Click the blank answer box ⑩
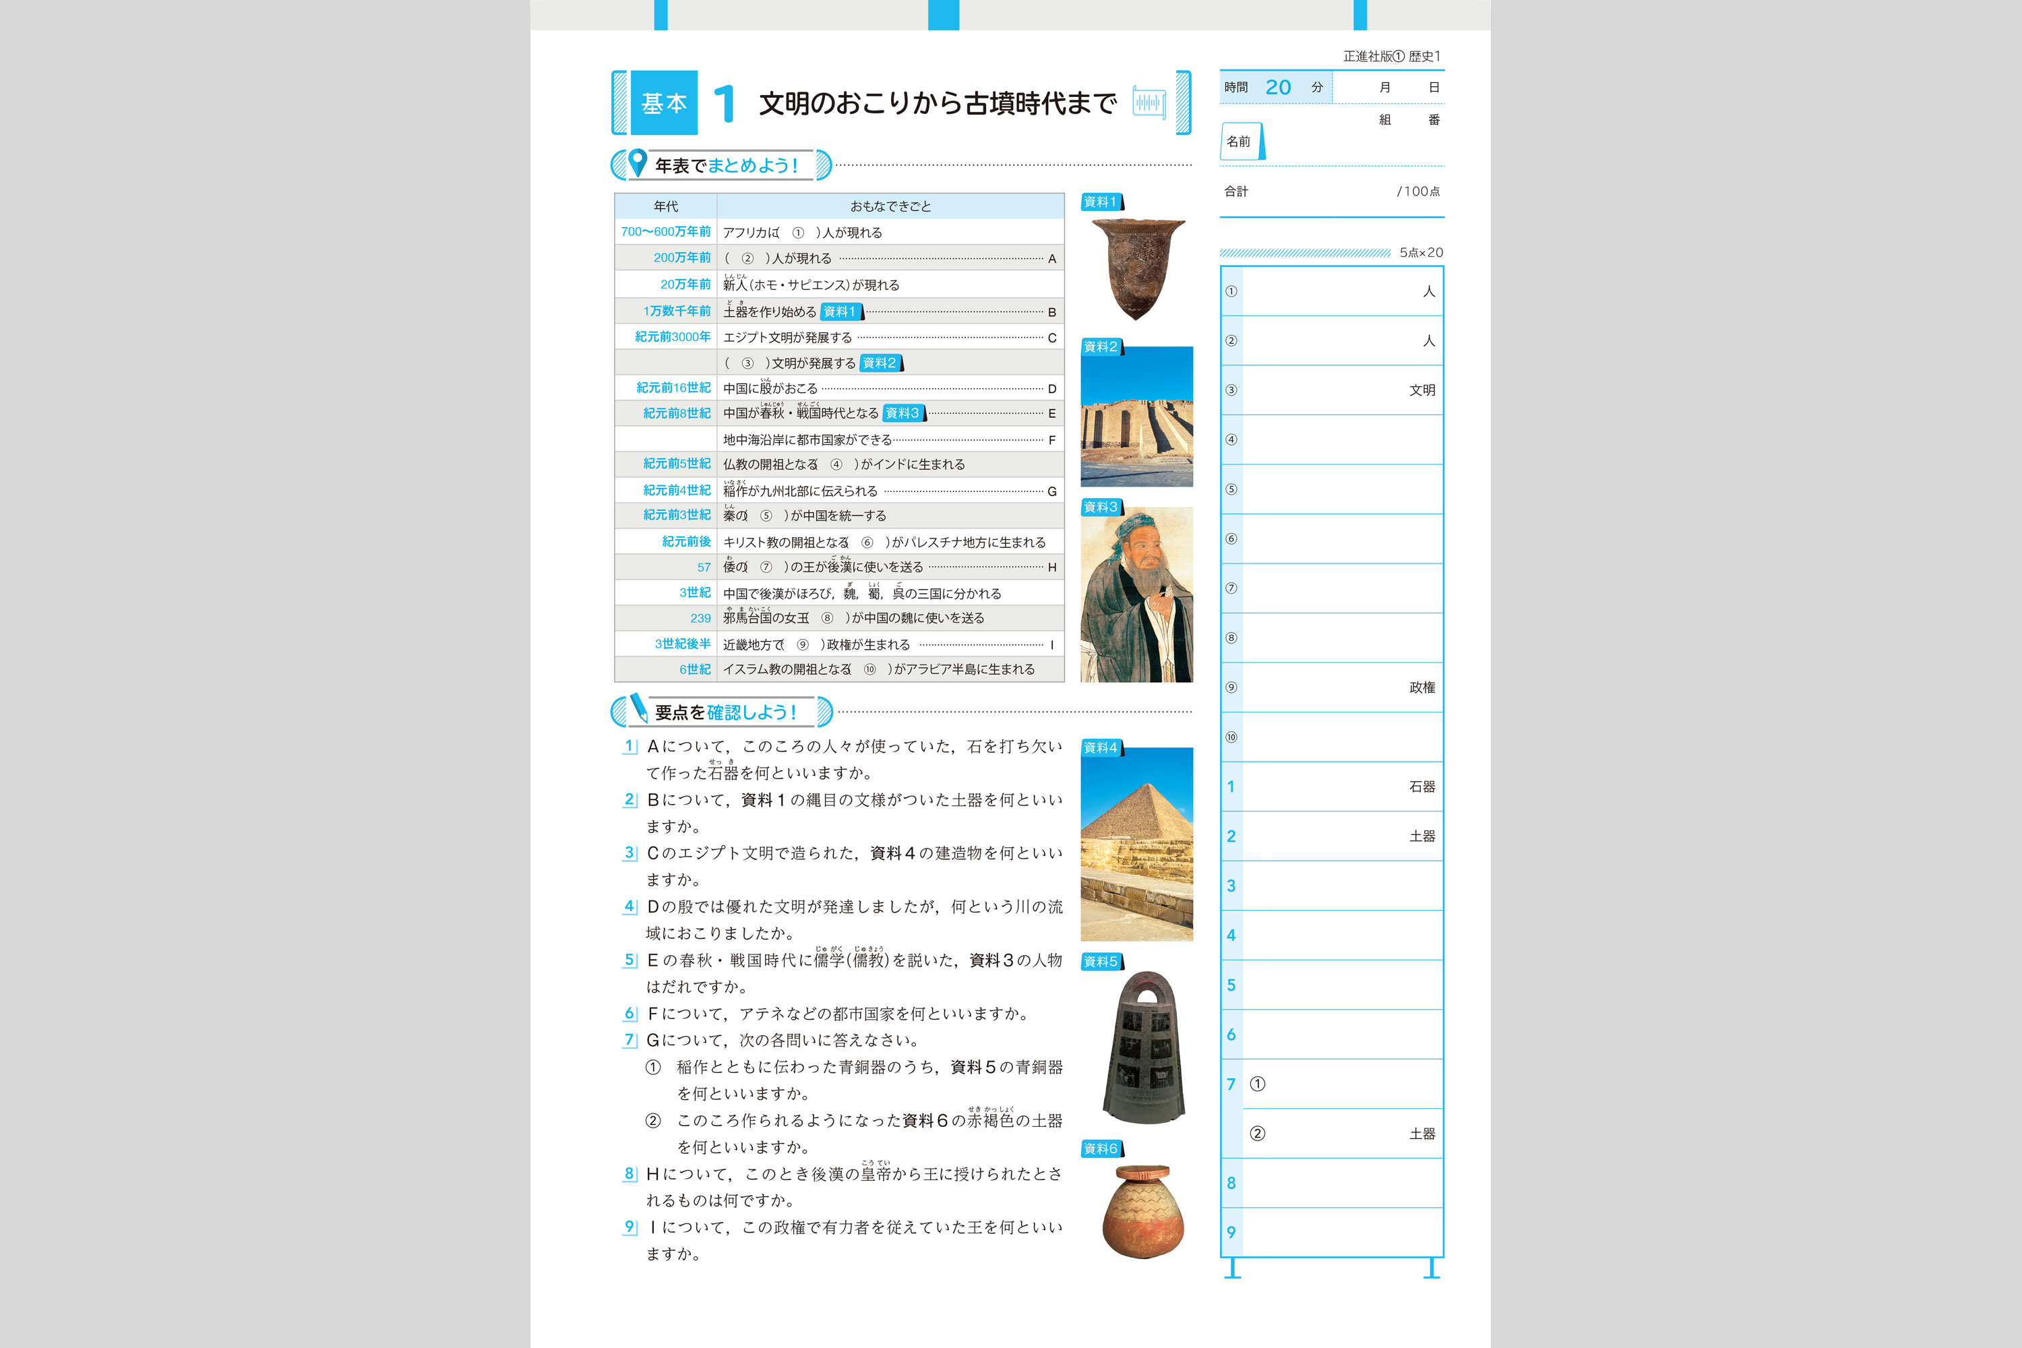The width and height of the screenshot is (2022, 1348). pos(1342,737)
